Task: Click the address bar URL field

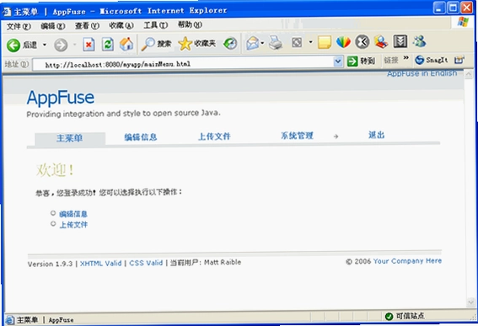Action: [183, 64]
